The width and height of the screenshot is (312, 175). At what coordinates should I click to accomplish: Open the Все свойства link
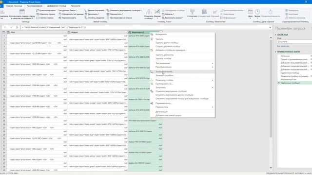click(283, 46)
